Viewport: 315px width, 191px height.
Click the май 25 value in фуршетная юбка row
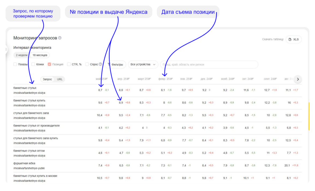click(x=100, y=166)
